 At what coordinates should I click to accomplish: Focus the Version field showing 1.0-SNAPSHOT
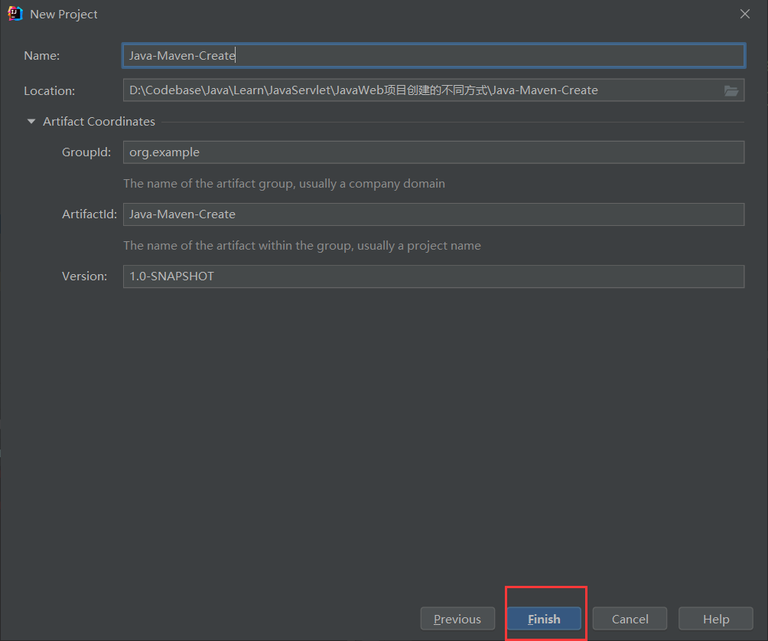pyautogui.click(x=433, y=276)
